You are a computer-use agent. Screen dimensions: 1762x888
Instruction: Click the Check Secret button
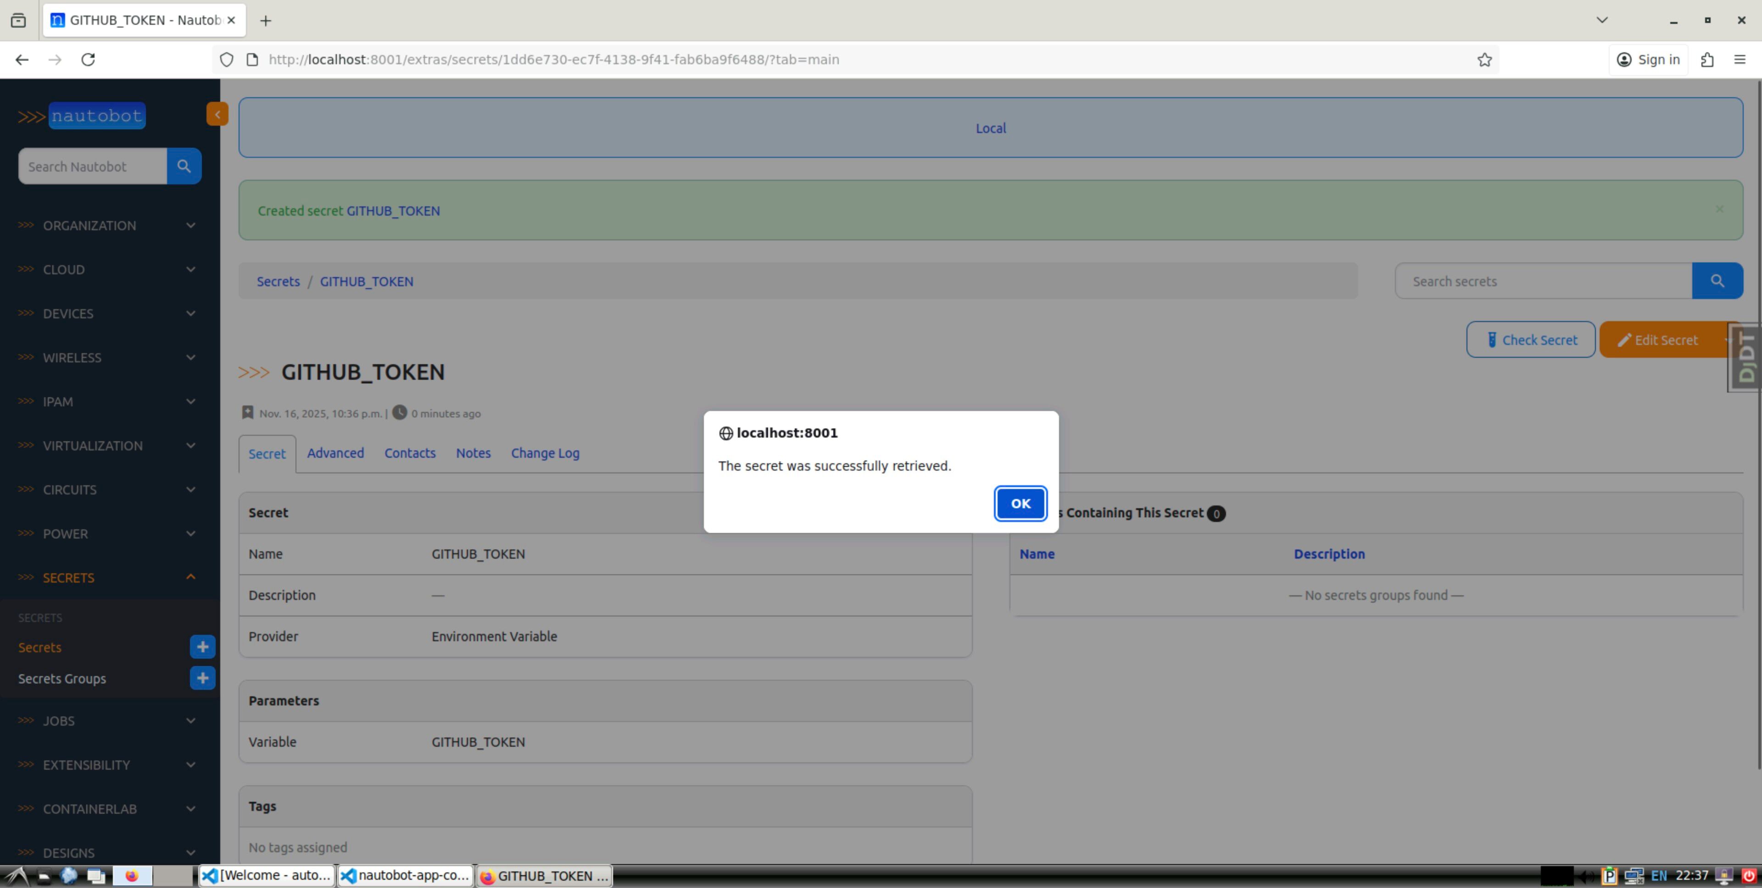(x=1530, y=340)
